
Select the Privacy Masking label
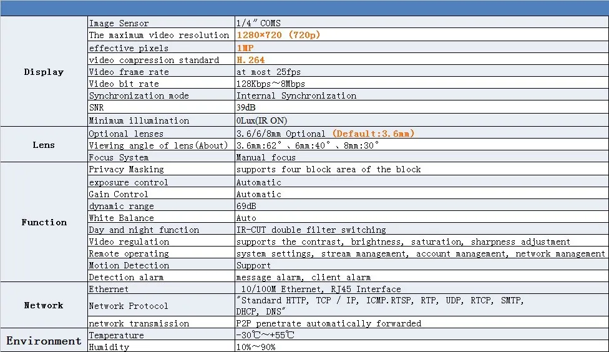[126, 169]
